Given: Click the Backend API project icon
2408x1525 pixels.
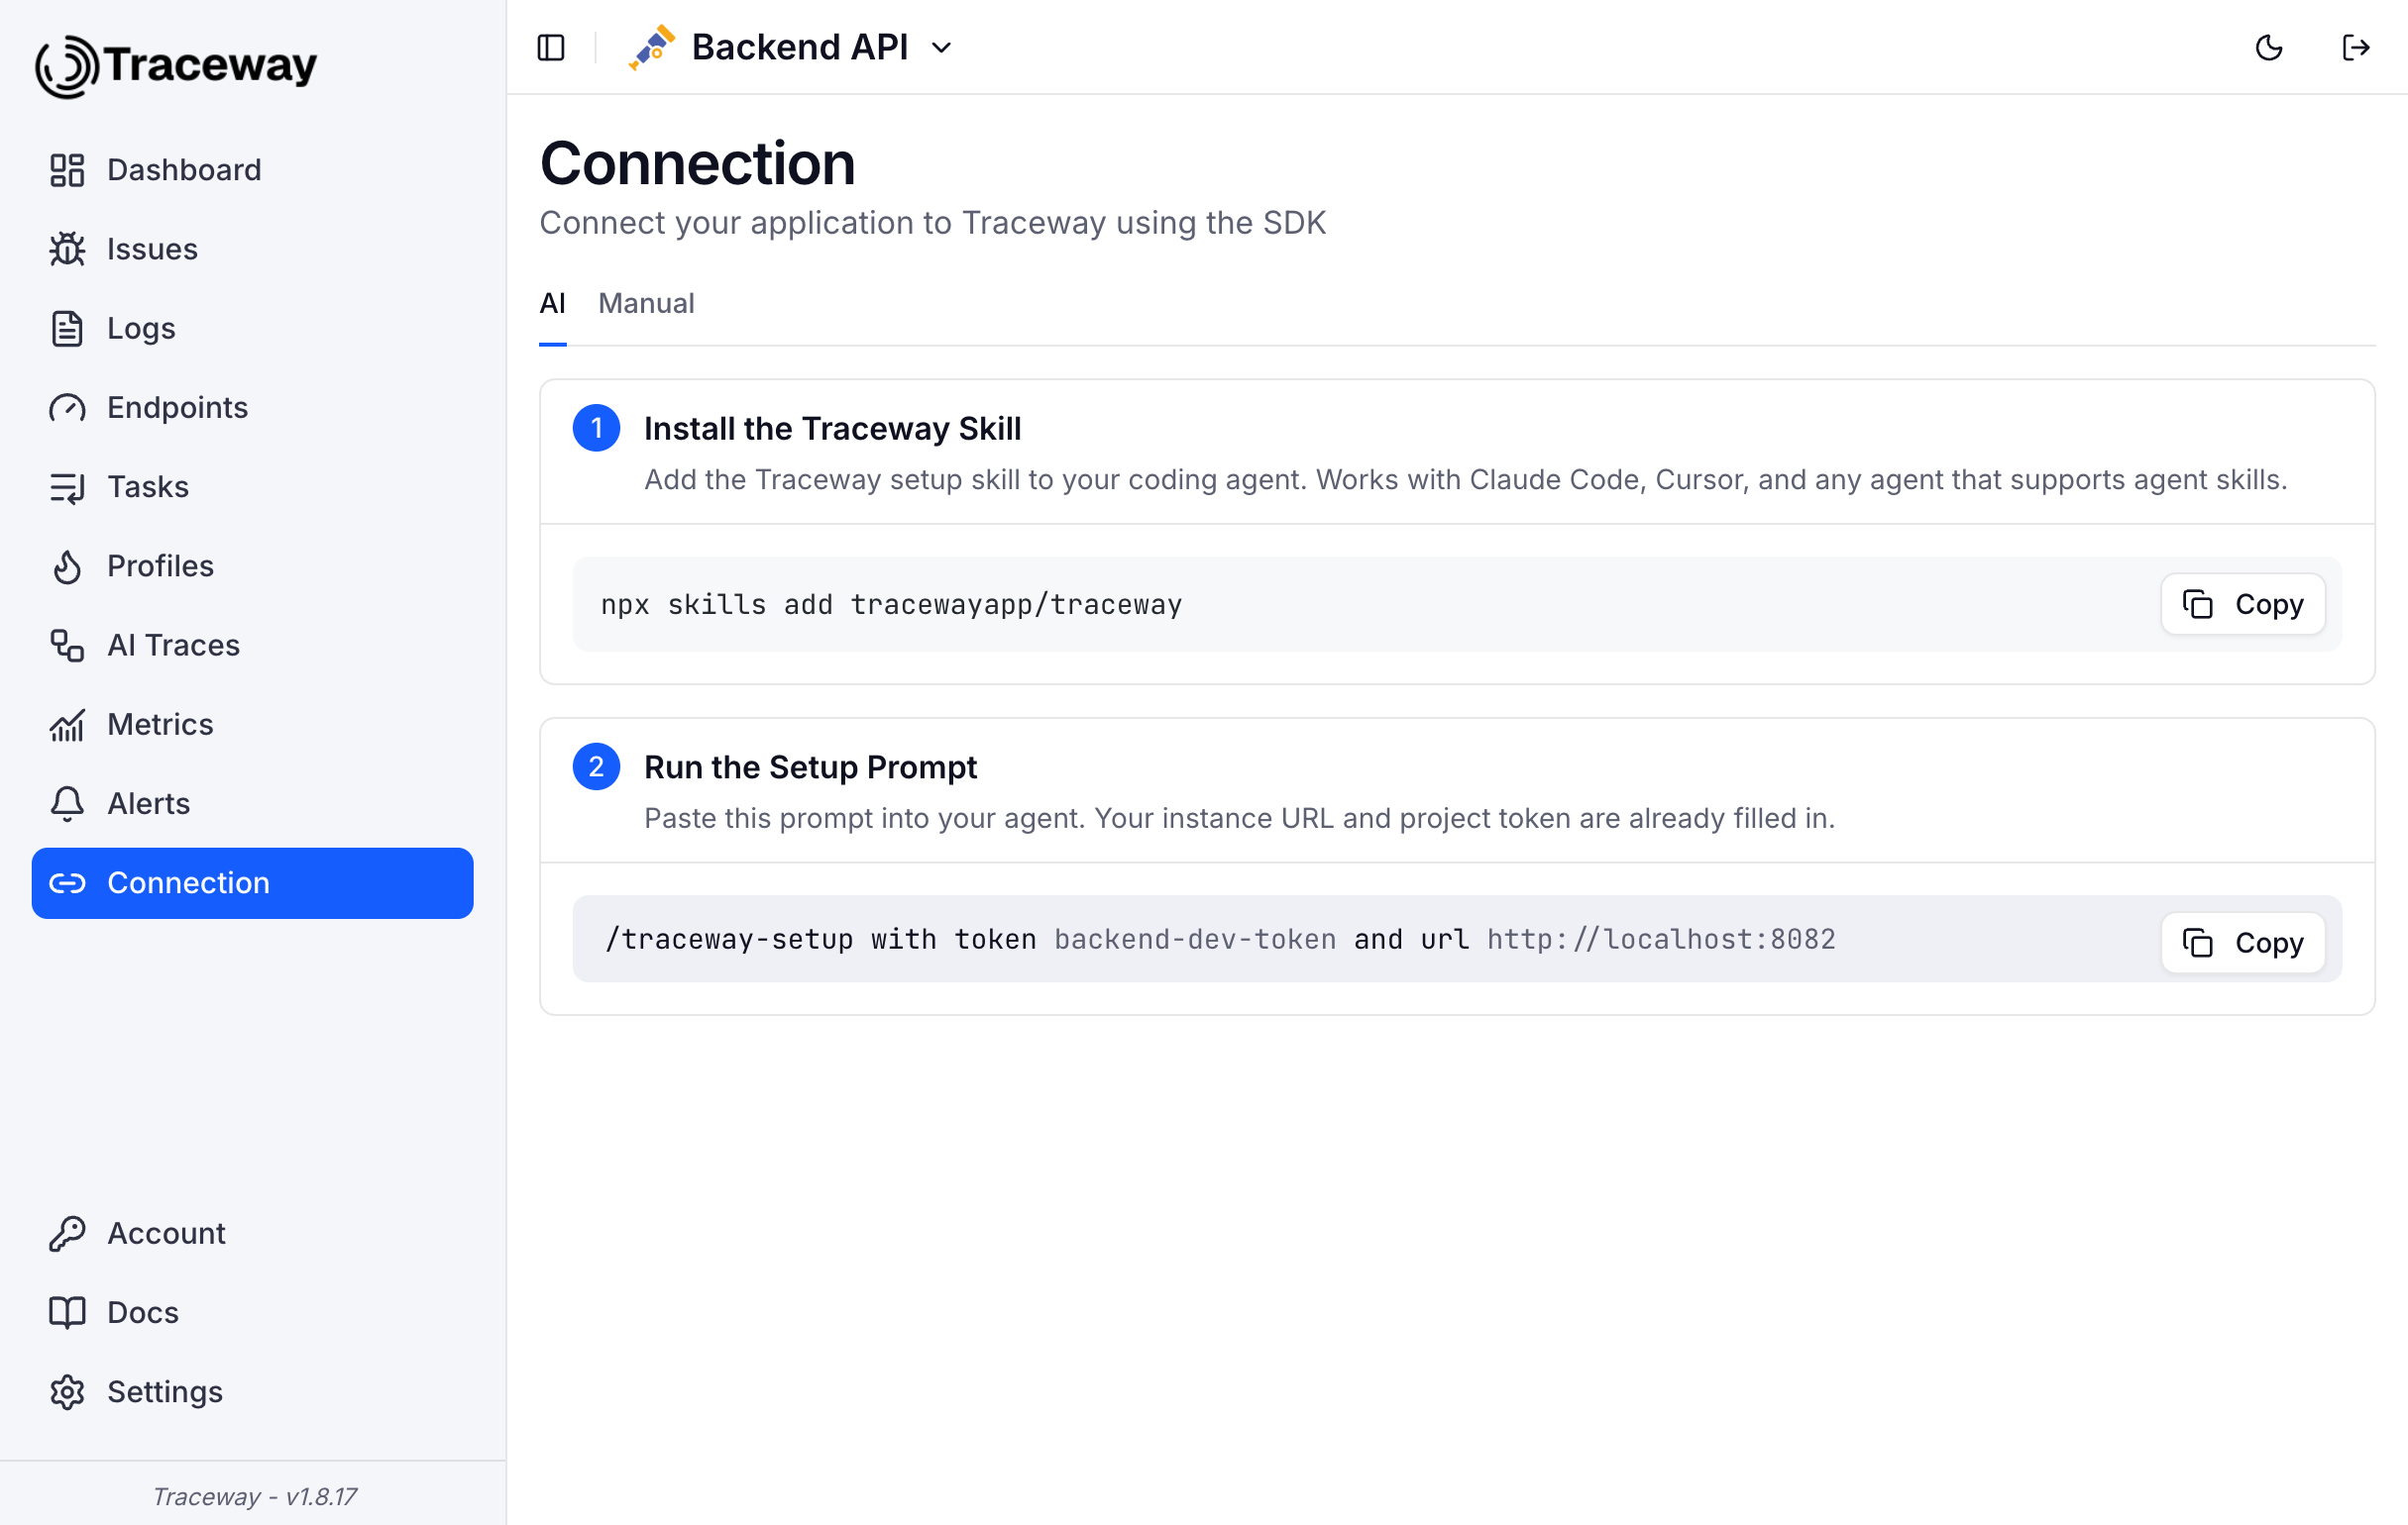Looking at the screenshot, I should point(652,47).
